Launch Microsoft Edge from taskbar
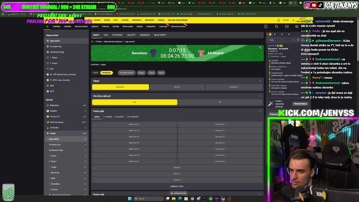 tap(180, 199)
